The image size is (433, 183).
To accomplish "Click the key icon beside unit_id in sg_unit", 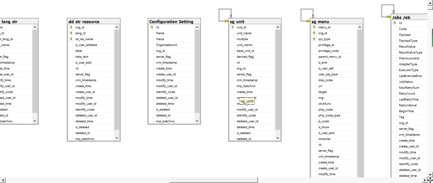I will point(232,27).
